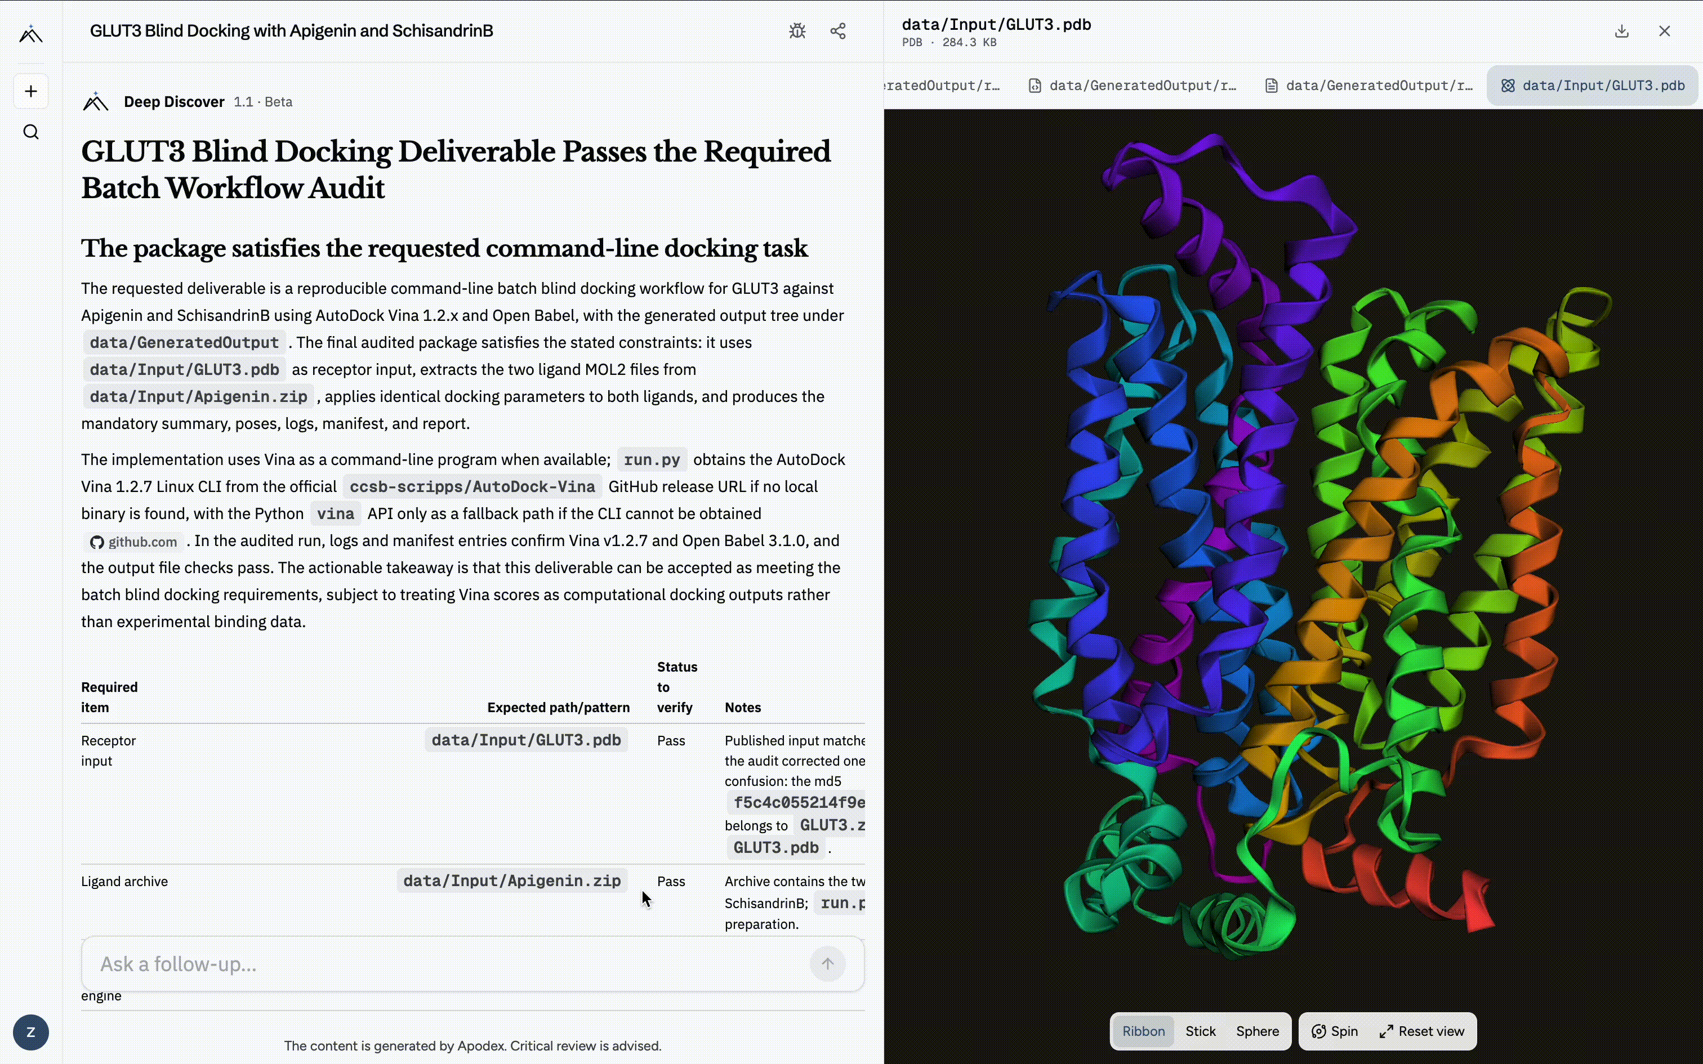The width and height of the screenshot is (1703, 1064).
Task: Click the 'PDB · 284.3 KB' file info
Action: click(x=949, y=43)
